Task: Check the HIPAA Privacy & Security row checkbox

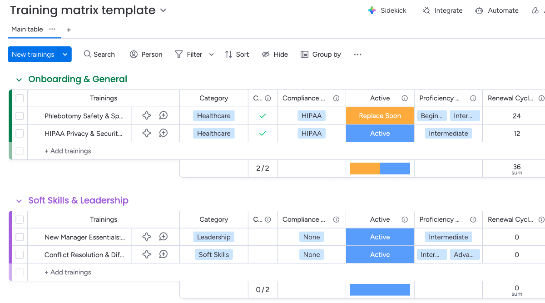Action: coord(20,134)
